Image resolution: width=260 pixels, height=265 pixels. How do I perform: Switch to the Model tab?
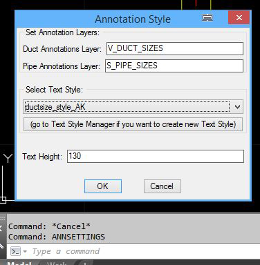pos(19,263)
